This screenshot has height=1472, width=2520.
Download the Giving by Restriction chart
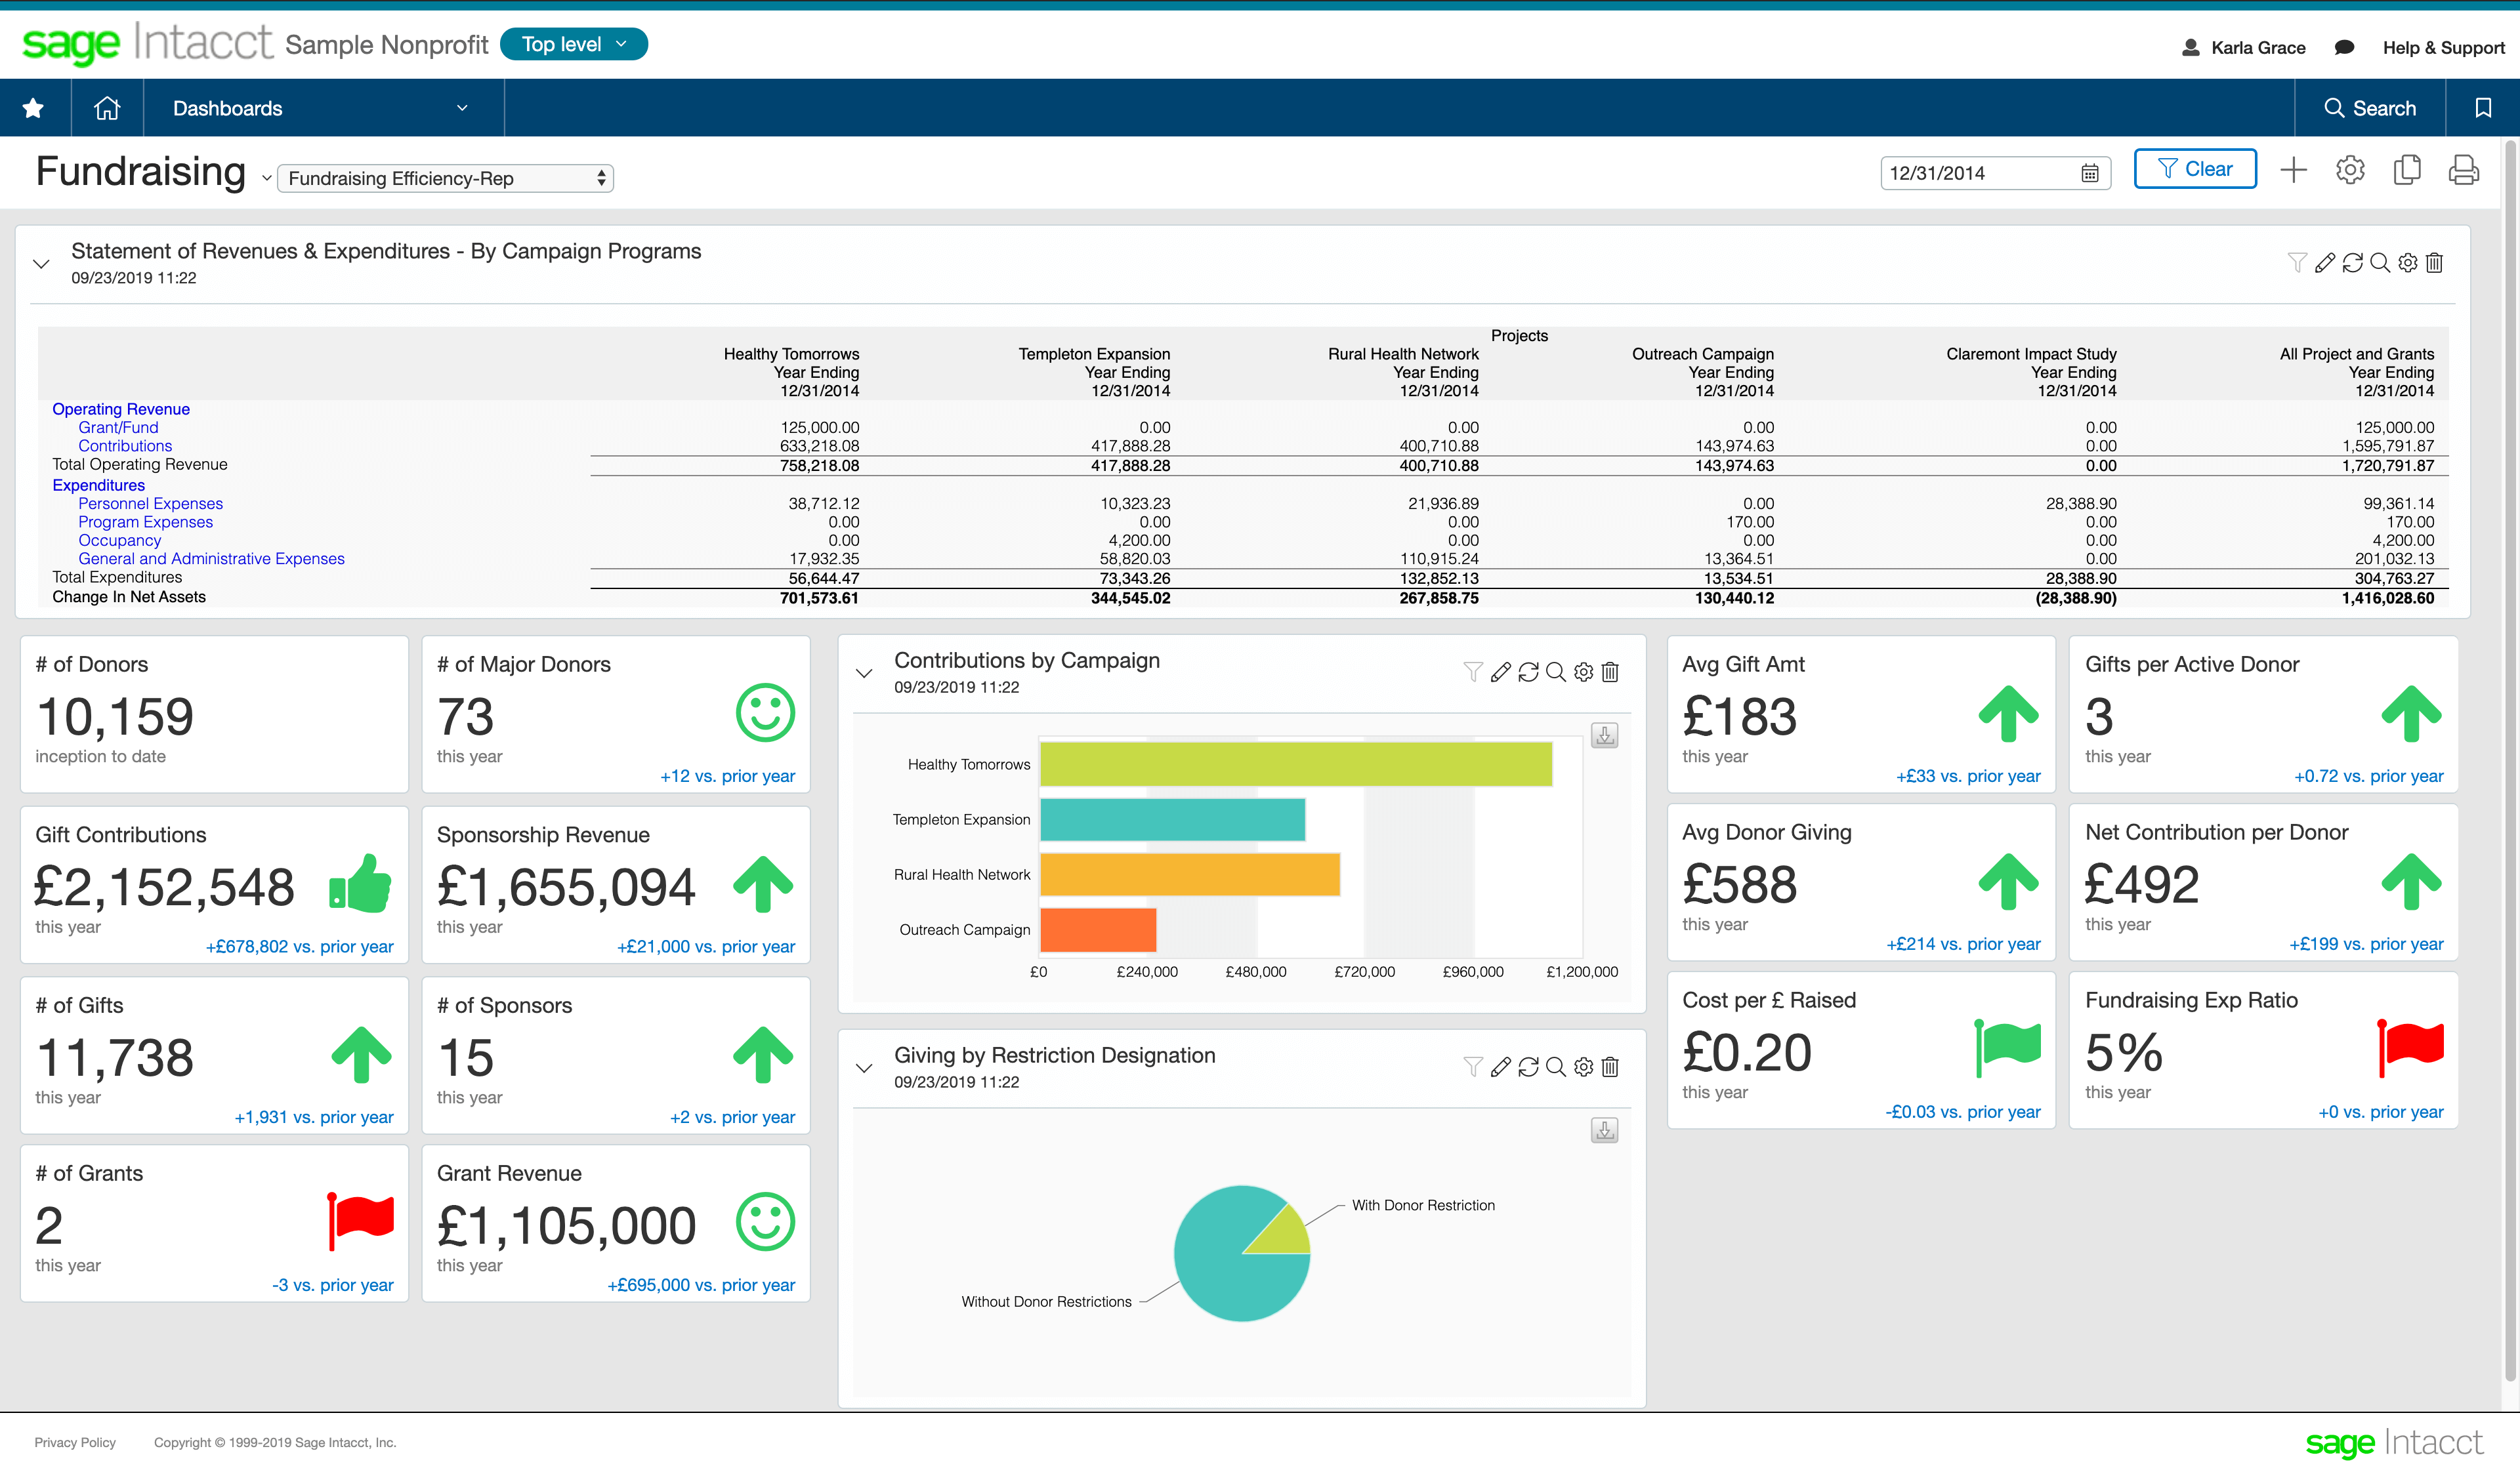[1604, 1130]
